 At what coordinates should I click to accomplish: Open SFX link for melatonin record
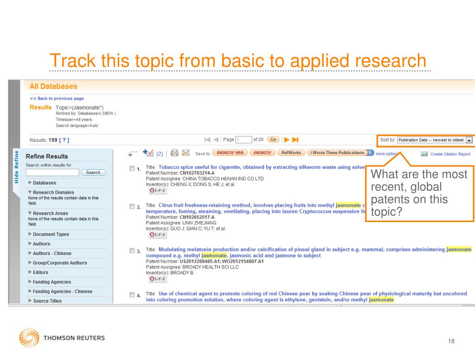pos(158,279)
